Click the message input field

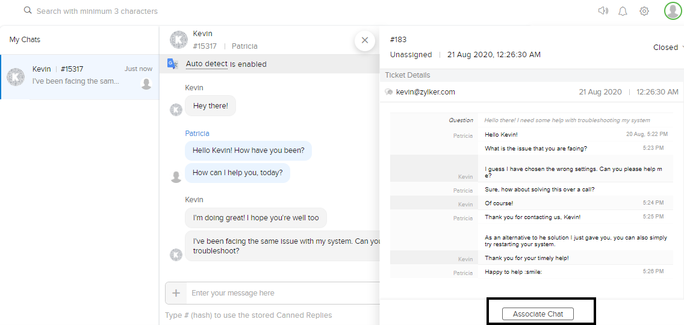pos(283,293)
